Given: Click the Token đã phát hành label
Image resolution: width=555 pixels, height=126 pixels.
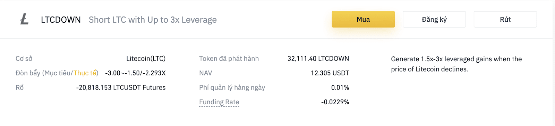Looking at the screenshot, I should [229, 59].
